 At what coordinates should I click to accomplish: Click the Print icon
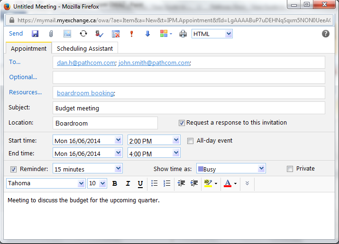183,34
